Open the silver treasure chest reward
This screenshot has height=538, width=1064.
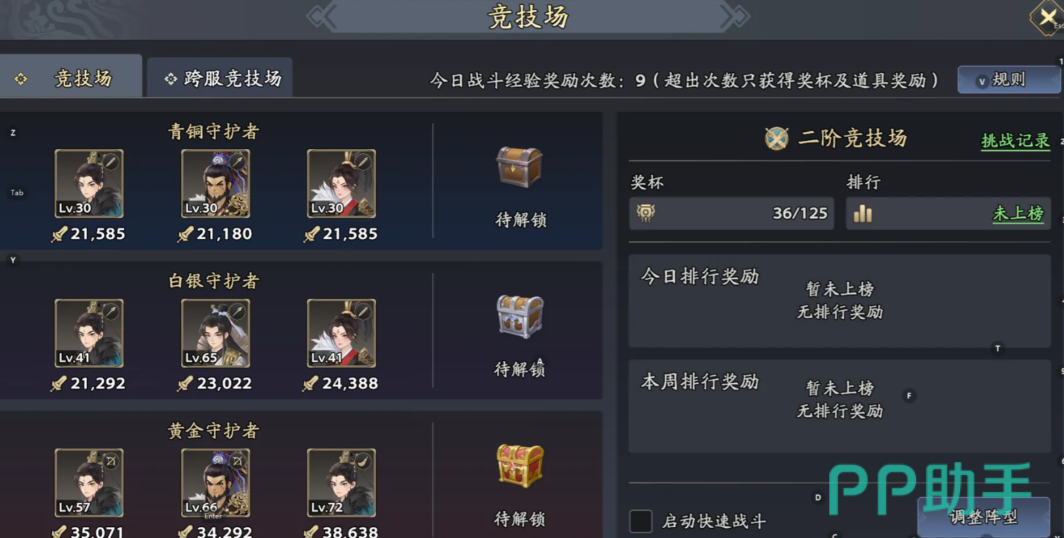(x=520, y=316)
